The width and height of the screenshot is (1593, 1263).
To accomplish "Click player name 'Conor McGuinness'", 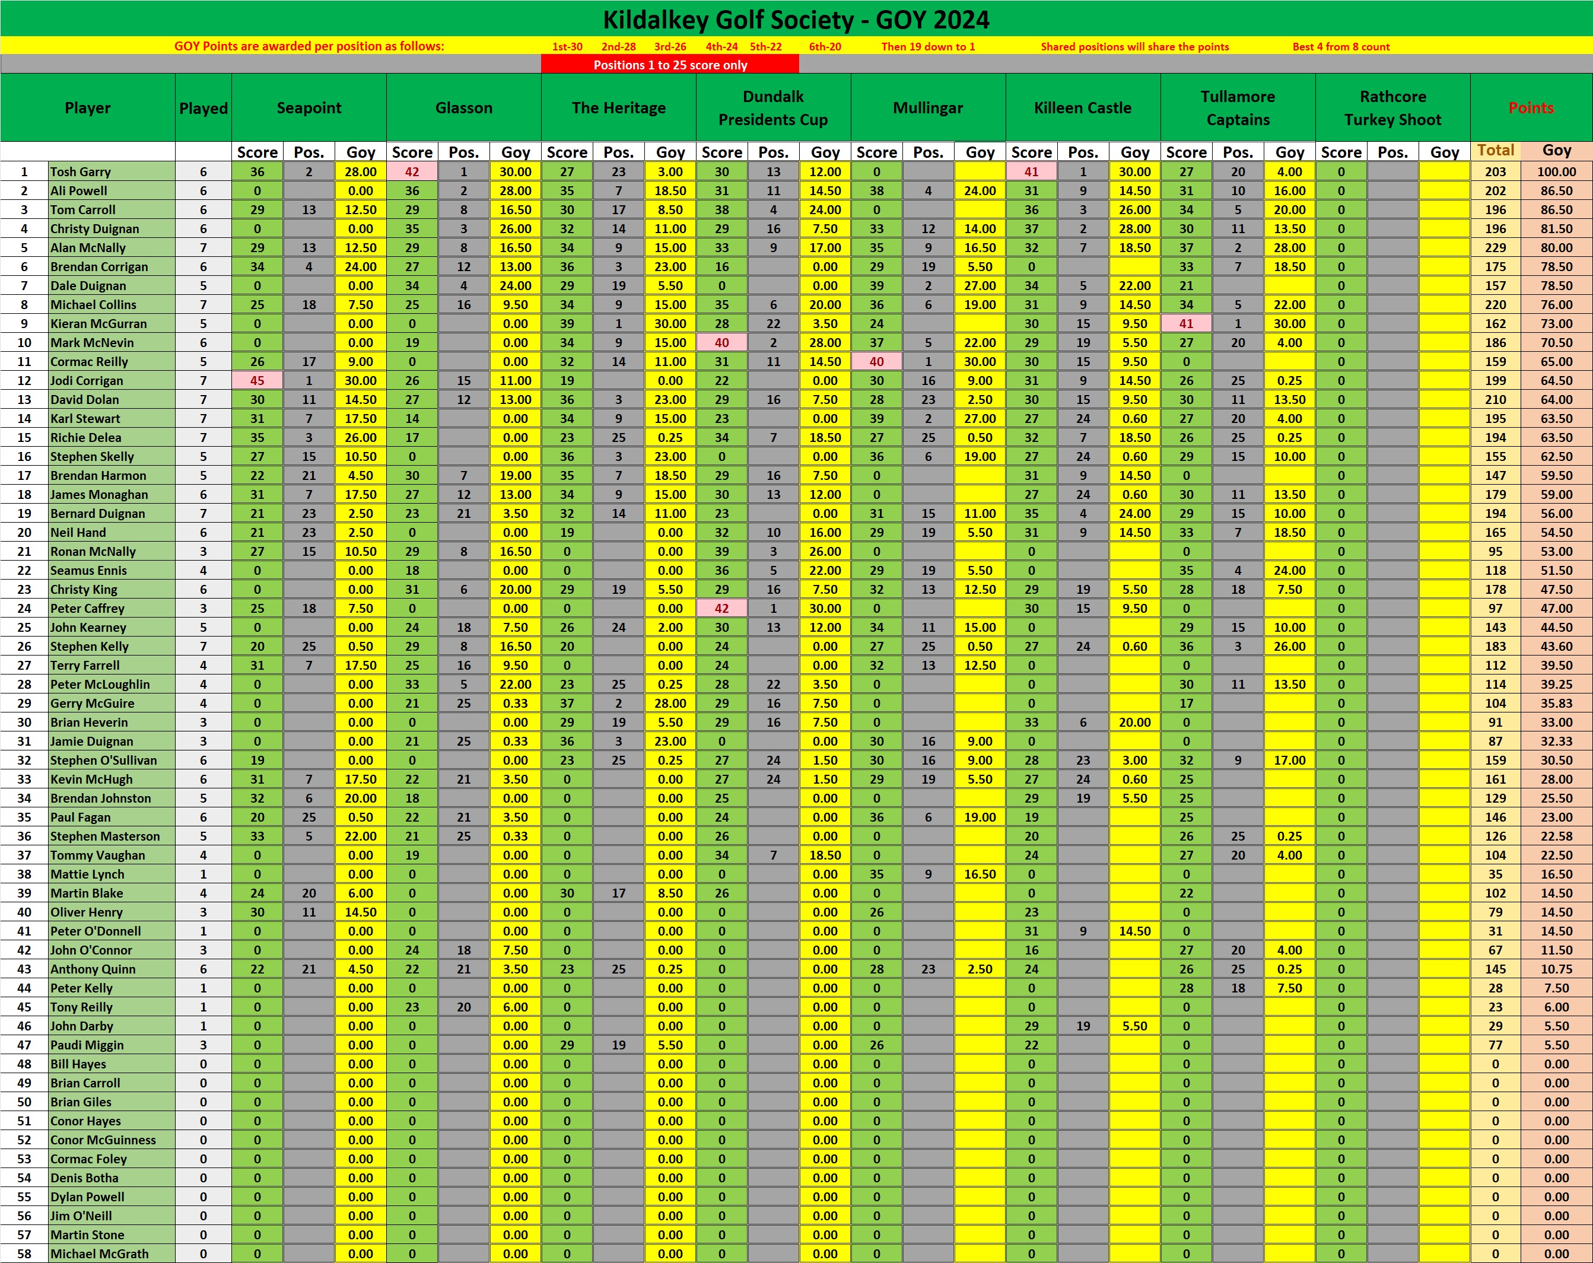I will (103, 1140).
